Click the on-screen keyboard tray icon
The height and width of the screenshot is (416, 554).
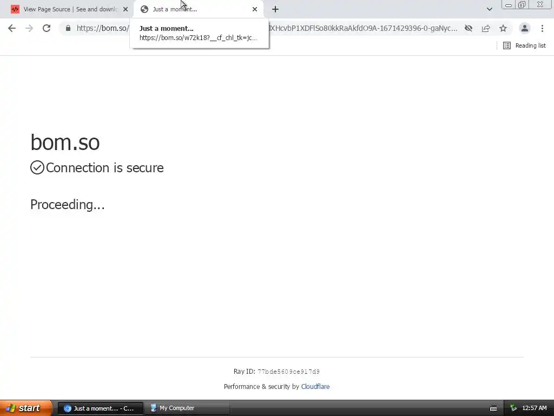[x=493, y=408]
